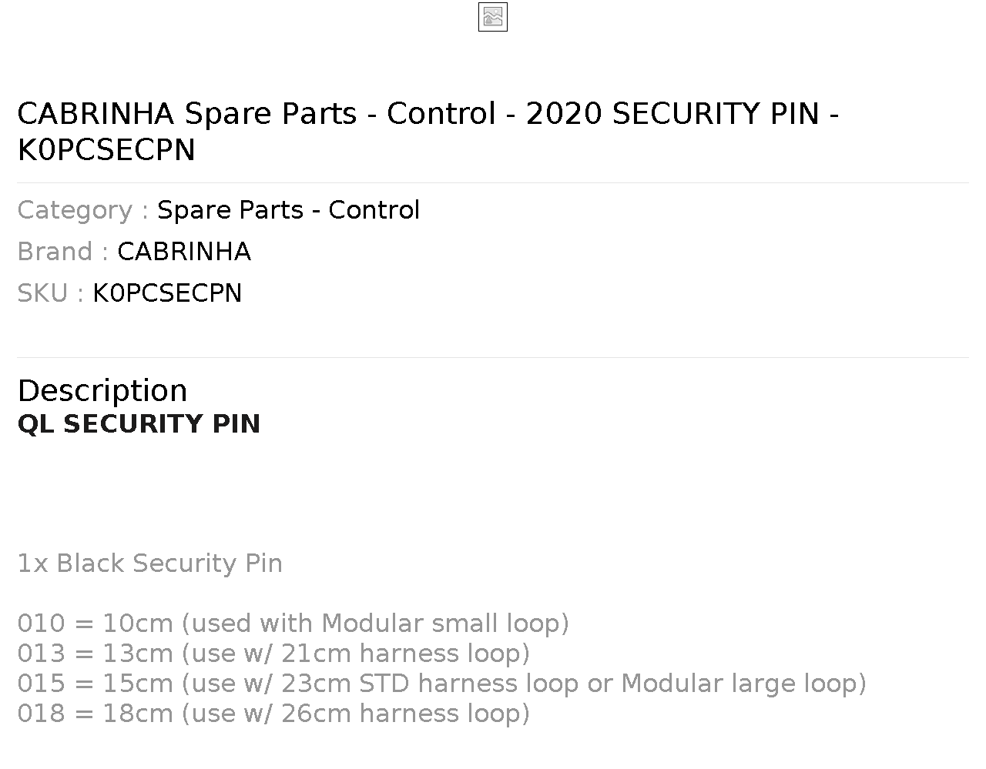Click the bold QL SECURITY PIN text
Screen dimensions: 986x769
click(x=139, y=424)
